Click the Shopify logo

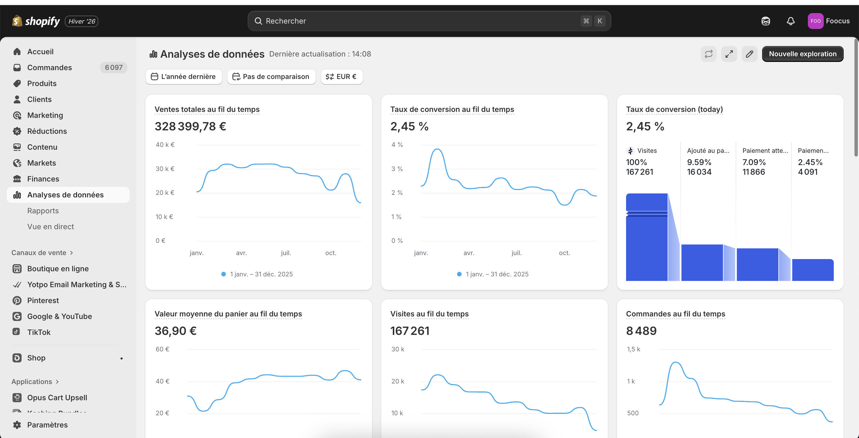click(x=36, y=21)
